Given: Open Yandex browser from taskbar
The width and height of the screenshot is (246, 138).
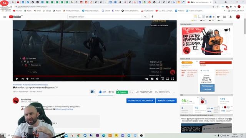Looking at the screenshot, I should [72, 135].
